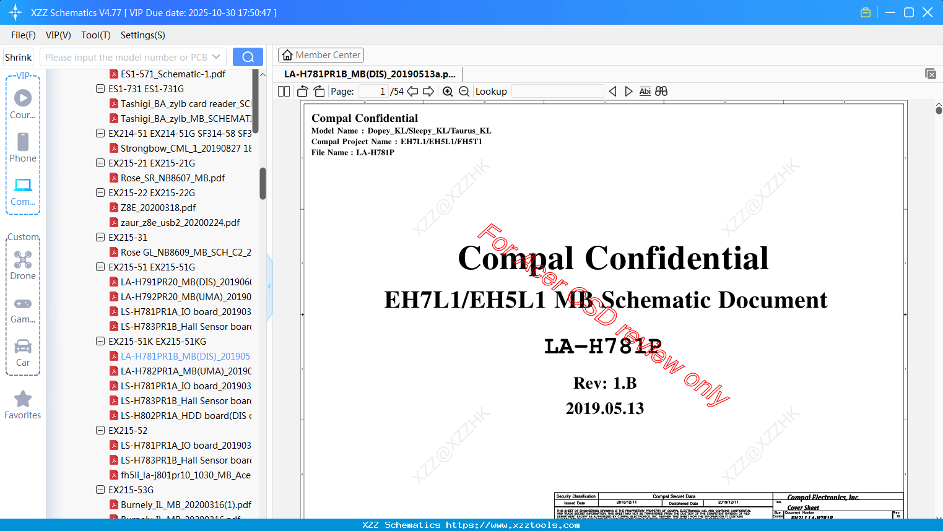Click the XZZ Schematics logo icon
The height and width of the screenshot is (531, 943).
(15, 12)
